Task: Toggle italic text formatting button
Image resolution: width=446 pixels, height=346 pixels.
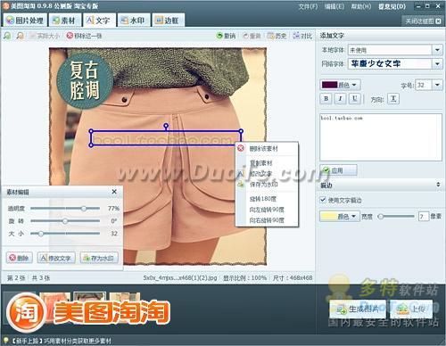Action: (341, 99)
